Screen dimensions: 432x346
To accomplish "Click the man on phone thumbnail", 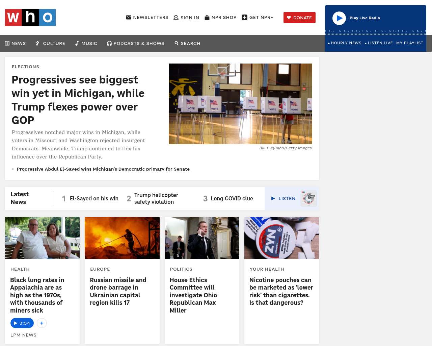I will pyautogui.click(x=202, y=238).
